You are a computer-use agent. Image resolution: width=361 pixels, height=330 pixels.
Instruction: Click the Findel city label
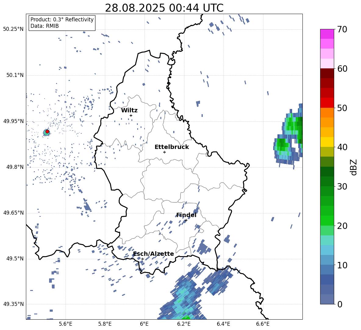coord(186,215)
